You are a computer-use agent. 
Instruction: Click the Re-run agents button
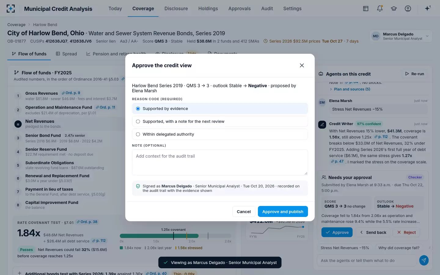tap(414, 74)
